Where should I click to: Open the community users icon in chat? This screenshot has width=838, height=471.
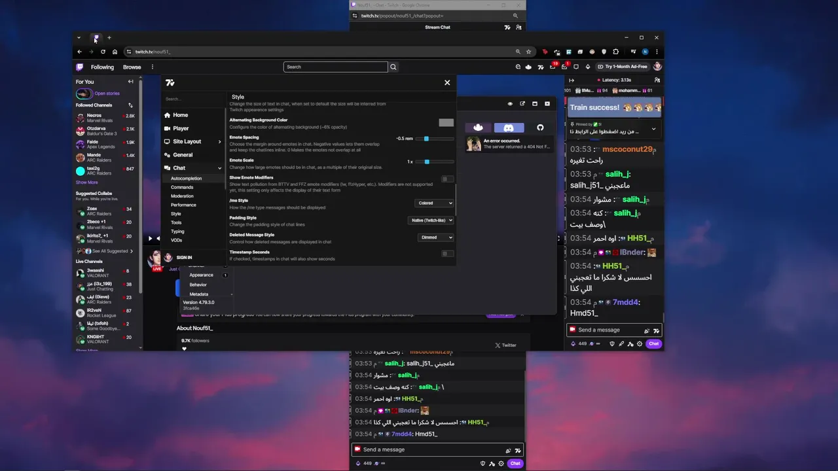tap(657, 80)
